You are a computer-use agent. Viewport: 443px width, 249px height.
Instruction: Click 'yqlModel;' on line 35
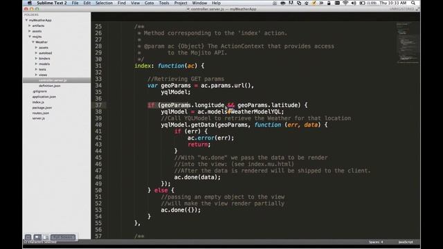[x=176, y=92]
